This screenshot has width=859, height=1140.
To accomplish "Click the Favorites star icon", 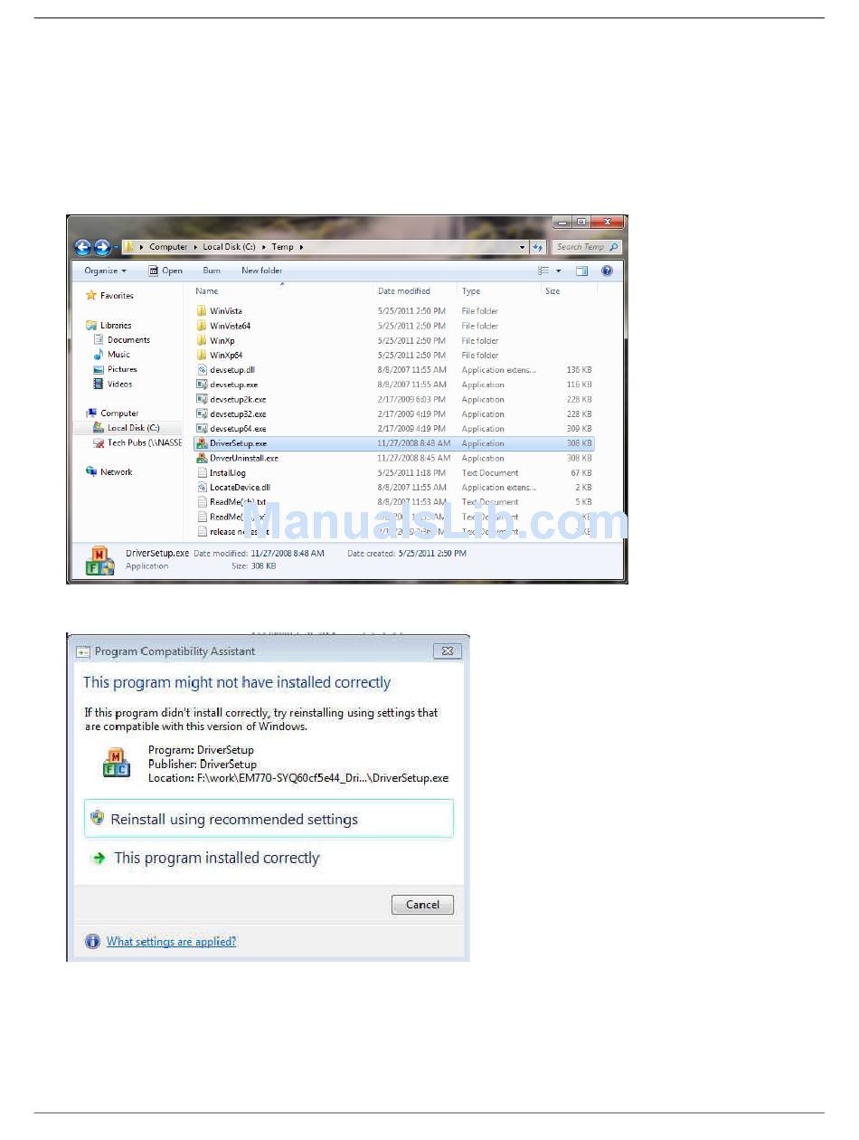I will point(91,296).
